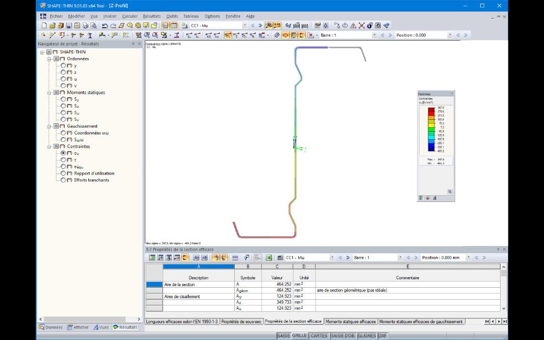Click the Save diskette icon
544x340 pixels.
click(x=69, y=25)
